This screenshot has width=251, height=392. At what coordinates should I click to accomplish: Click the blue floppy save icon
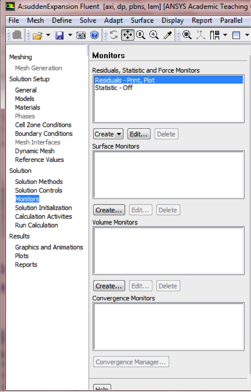[x=60, y=35]
